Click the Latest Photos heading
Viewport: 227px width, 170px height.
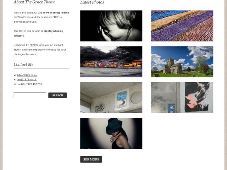pos(92,2)
